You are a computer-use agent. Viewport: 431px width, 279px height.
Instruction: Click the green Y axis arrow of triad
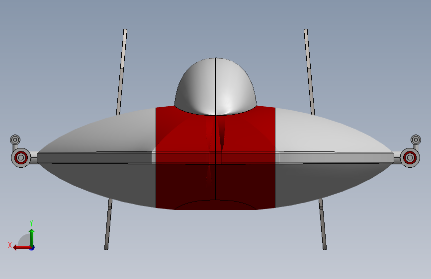point(32,237)
